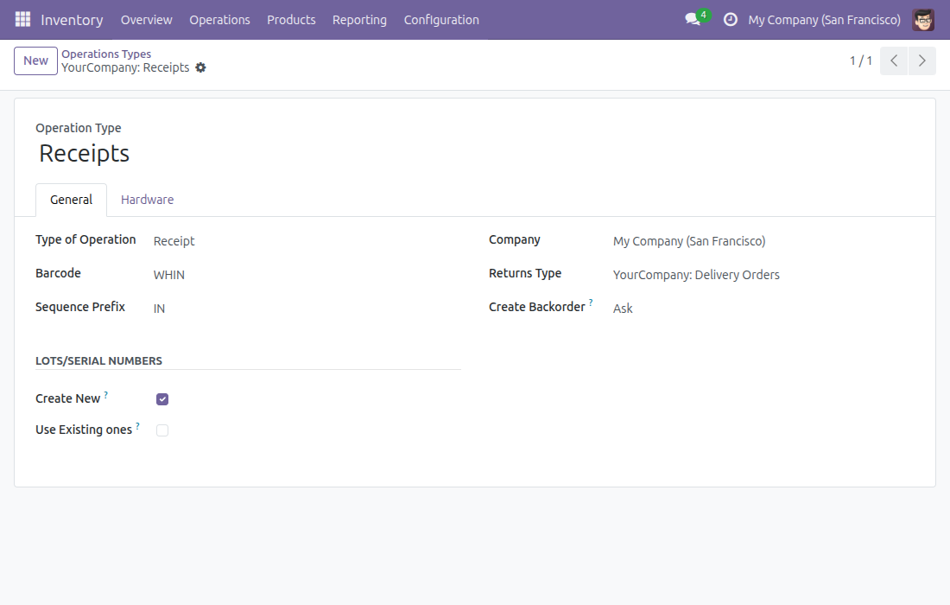Click the Operations Types breadcrumb link
Screen dimensions: 950x605
point(106,54)
